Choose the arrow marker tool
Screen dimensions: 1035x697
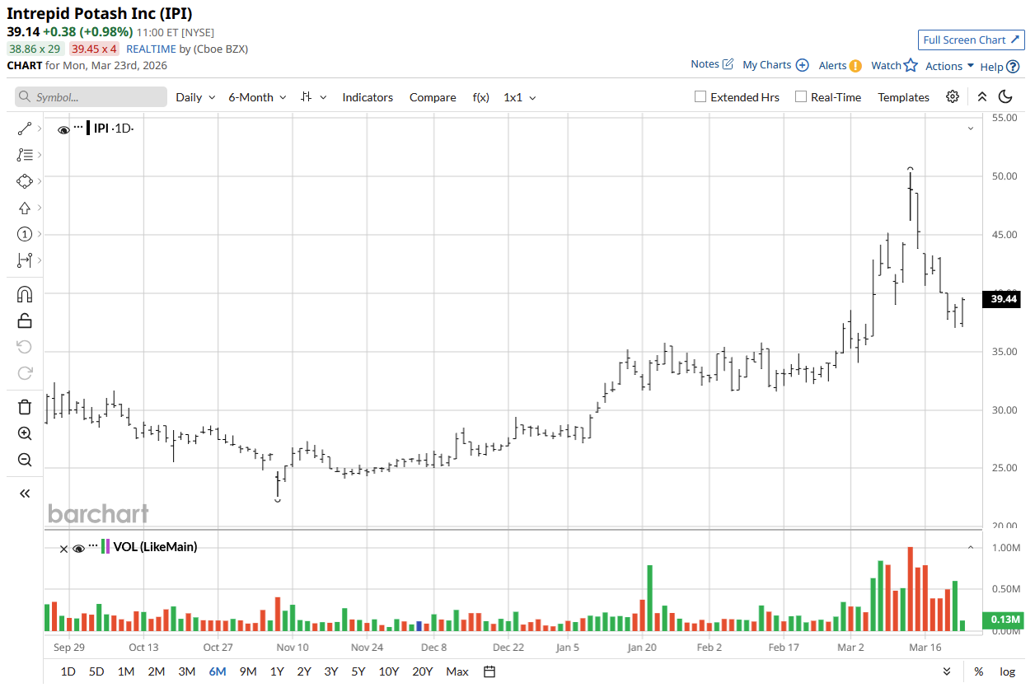[25, 208]
